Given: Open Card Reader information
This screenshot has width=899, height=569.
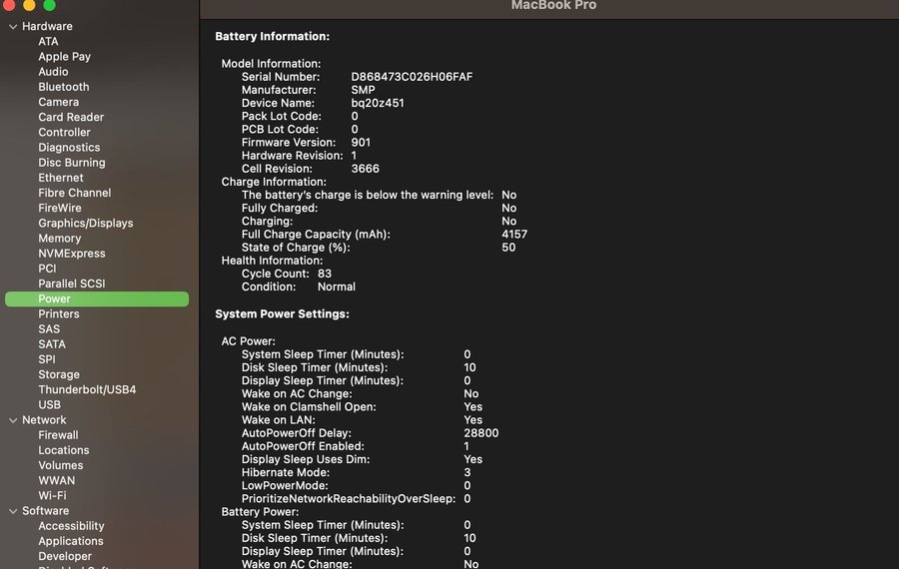Looking at the screenshot, I should (x=71, y=117).
